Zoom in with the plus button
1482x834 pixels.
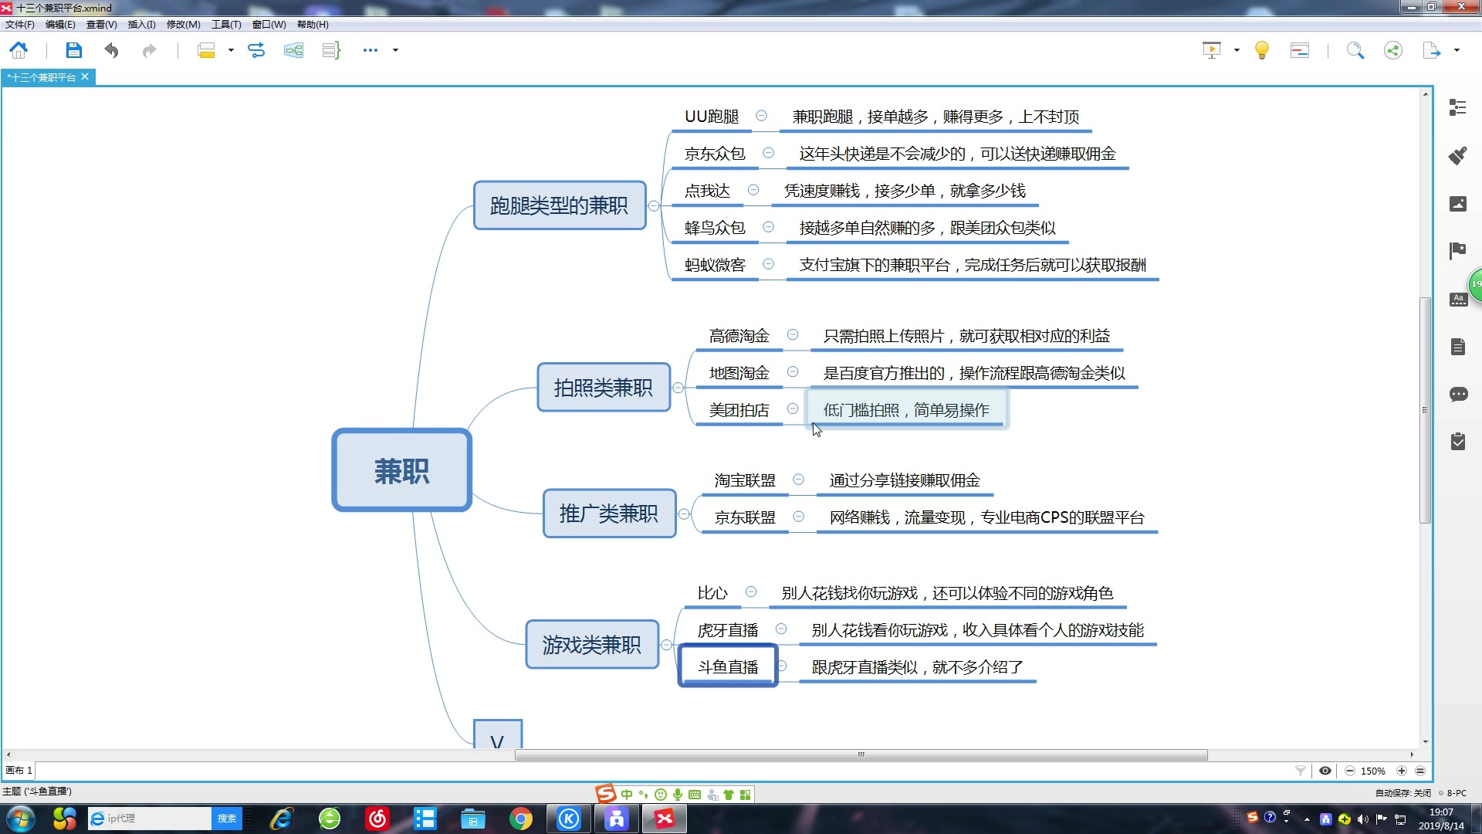pos(1402,771)
